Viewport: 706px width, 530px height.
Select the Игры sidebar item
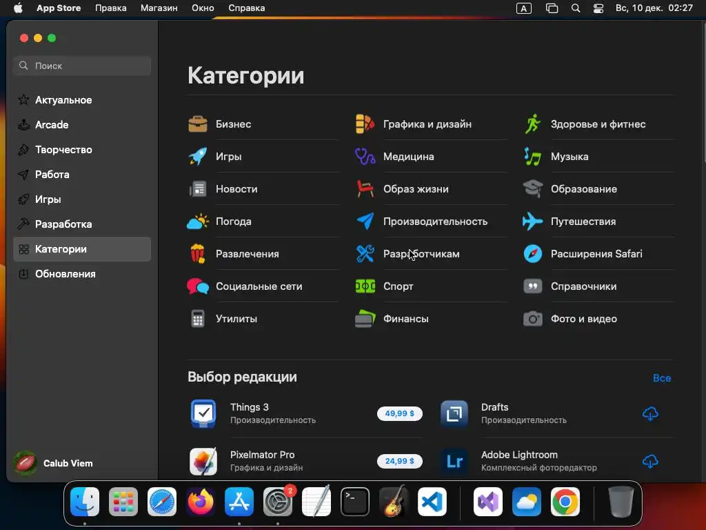82,199
